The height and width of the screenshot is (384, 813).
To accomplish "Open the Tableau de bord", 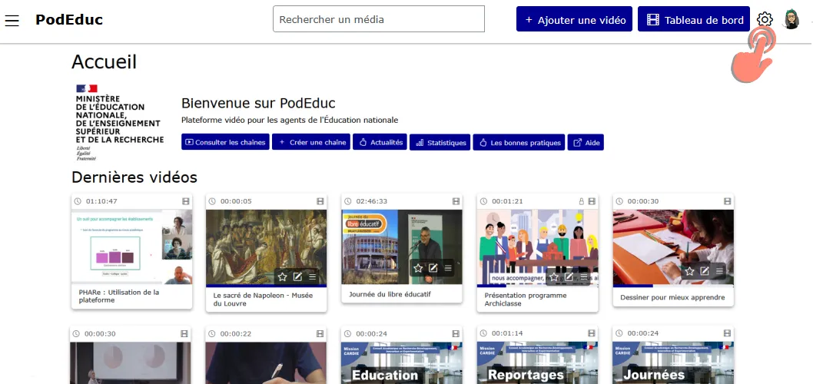I will coord(694,19).
